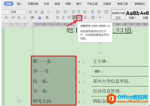Apply superscript formatting
The height and width of the screenshot is (106, 150).
(x=13, y=18)
